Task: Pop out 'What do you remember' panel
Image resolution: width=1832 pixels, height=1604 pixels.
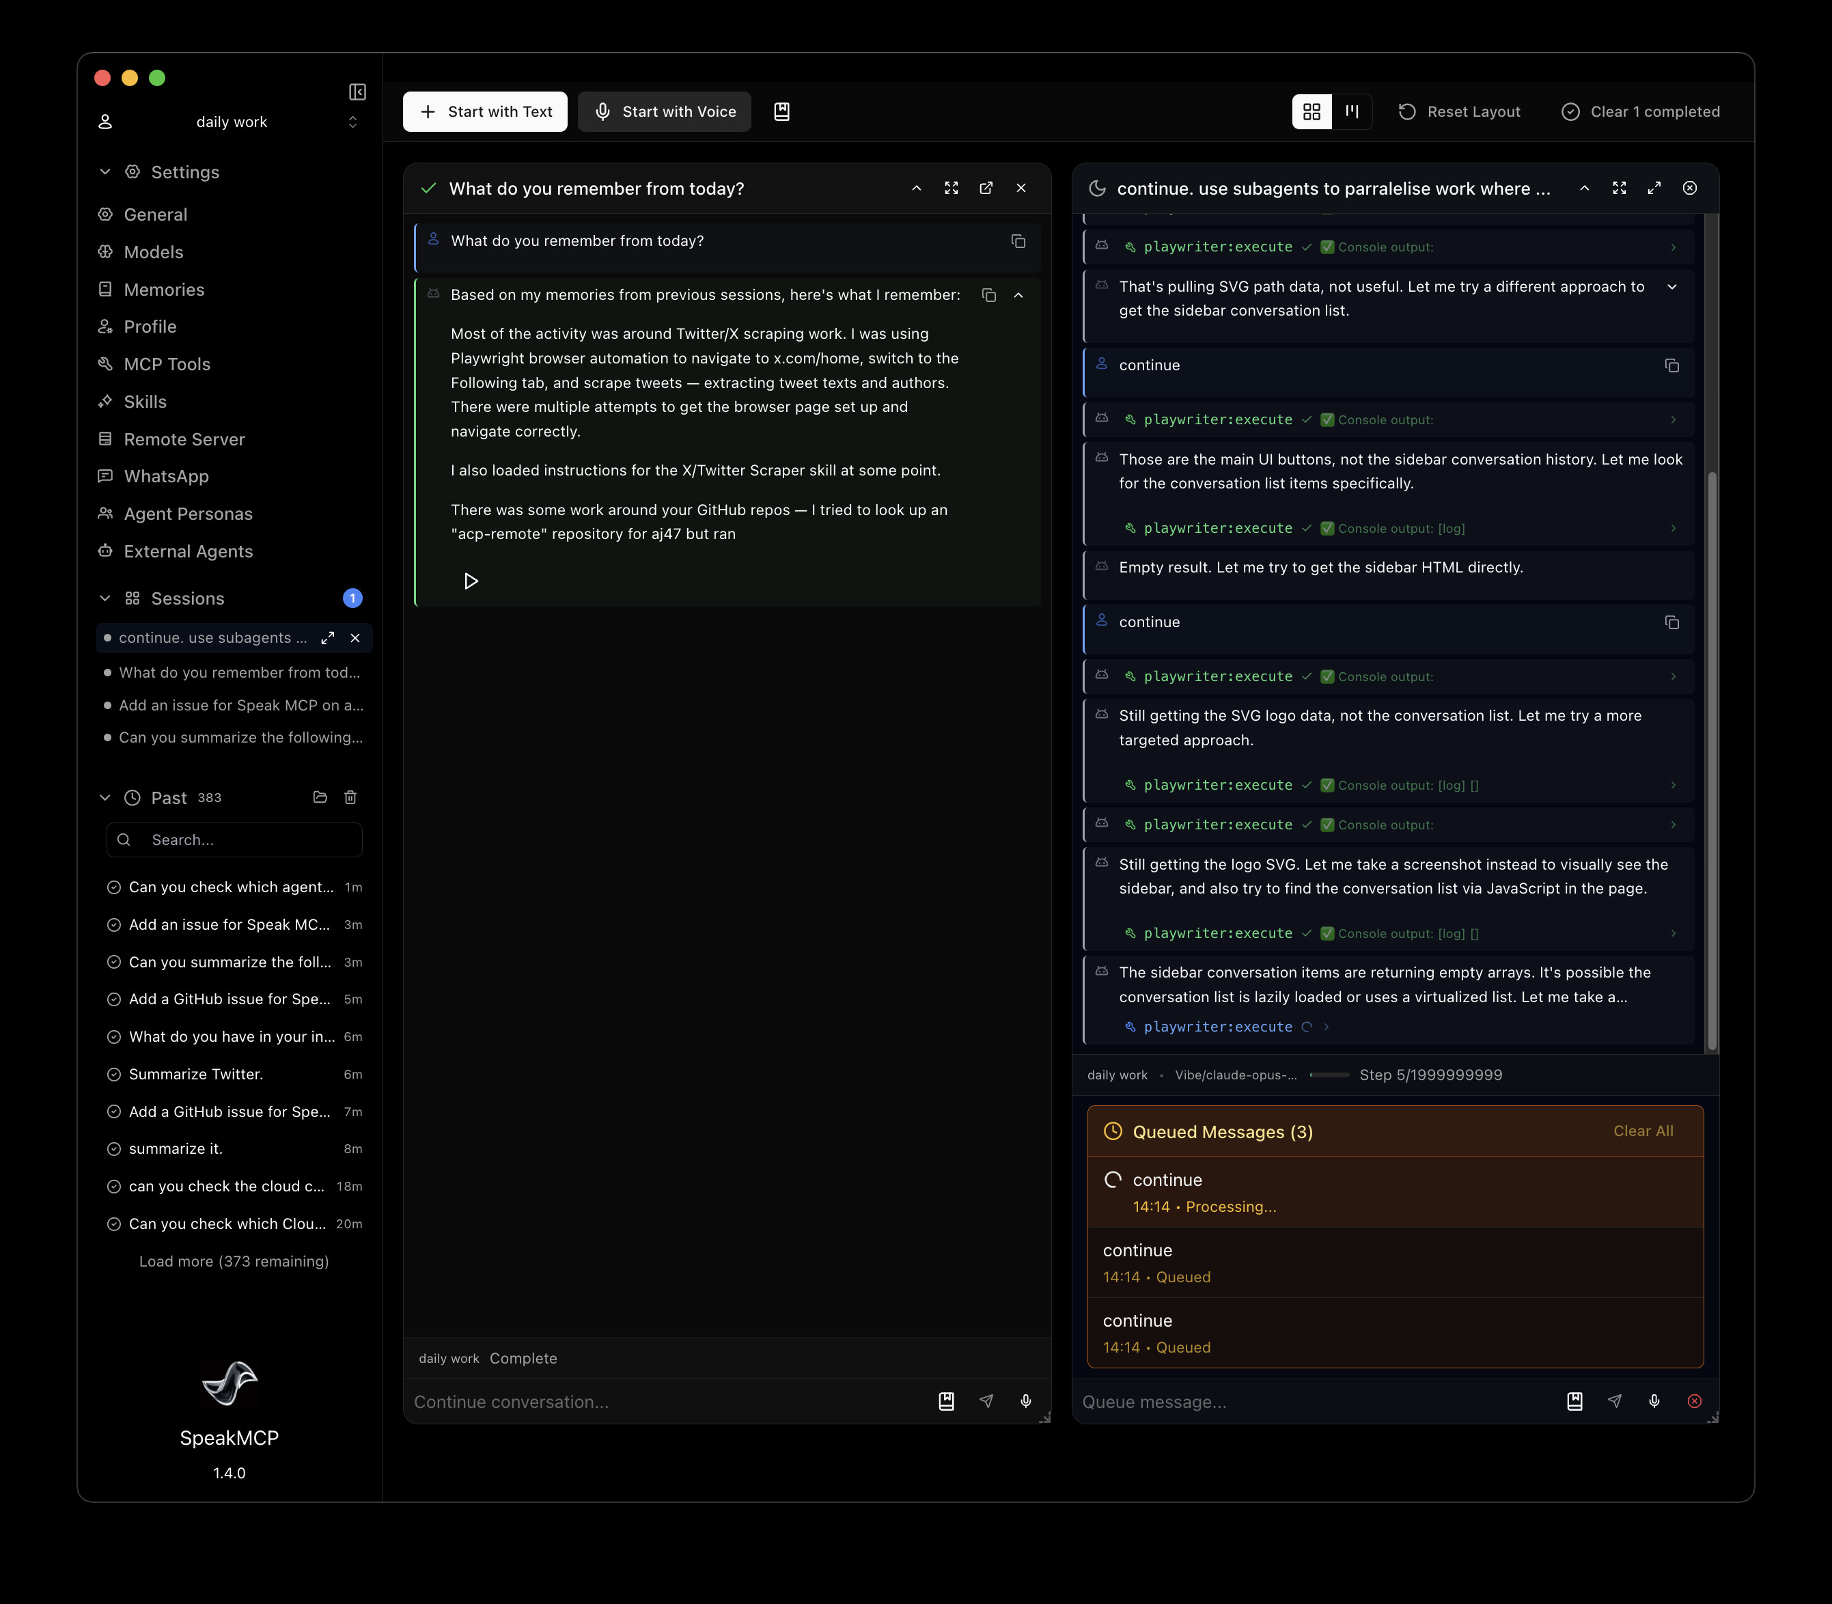Action: [986, 188]
